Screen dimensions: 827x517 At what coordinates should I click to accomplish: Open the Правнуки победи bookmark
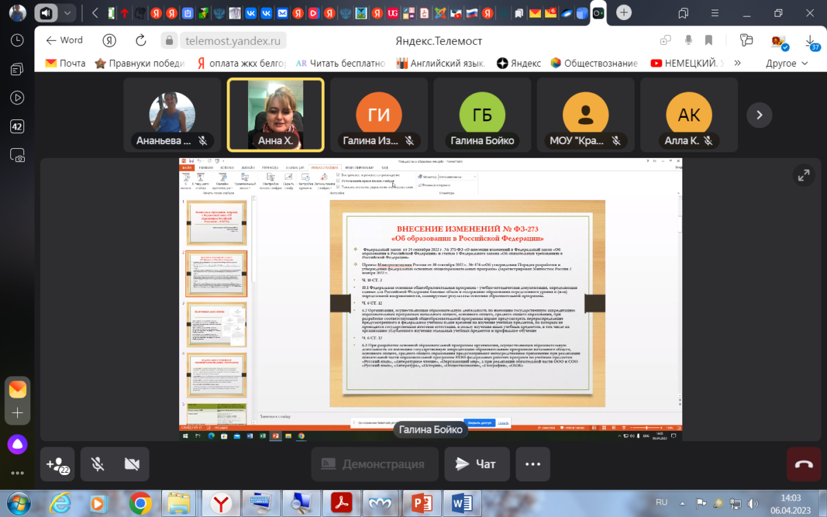coord(141,63)
